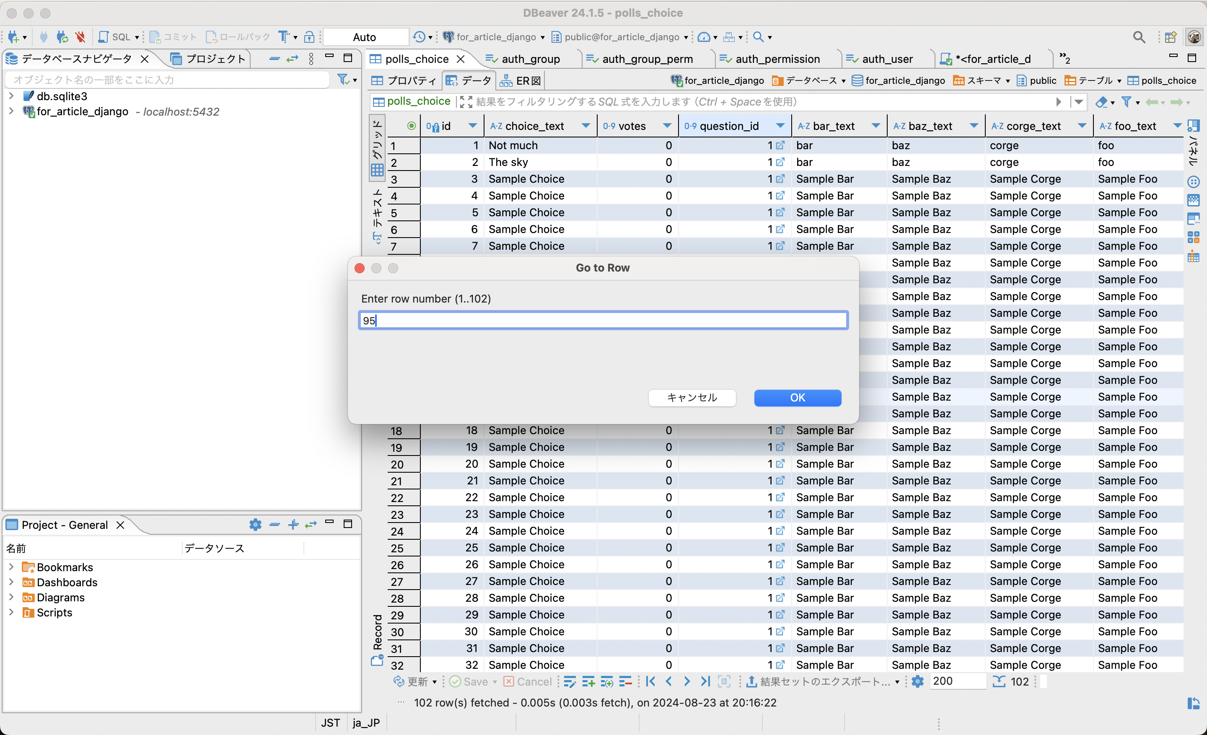Toggle the パネル side panel button

click(1193, 142)
